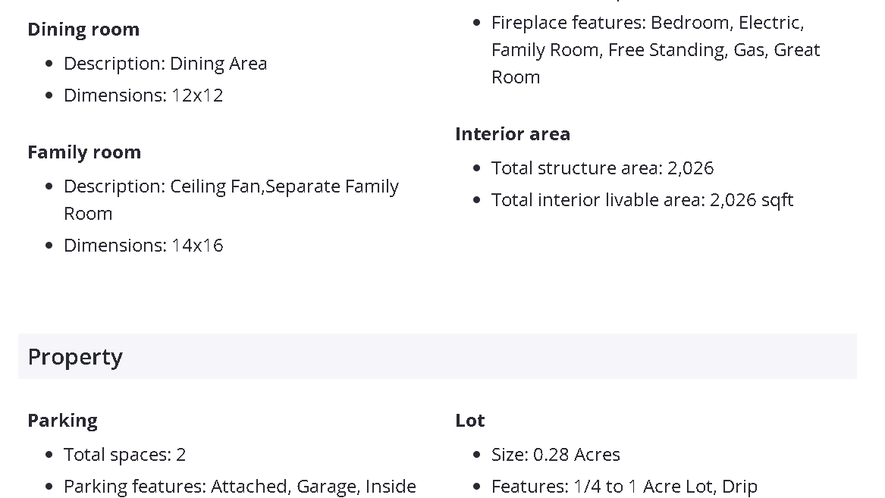Select the Total structure area: 2,026 line
Screen dimensions: 885x498
(602, 168)
